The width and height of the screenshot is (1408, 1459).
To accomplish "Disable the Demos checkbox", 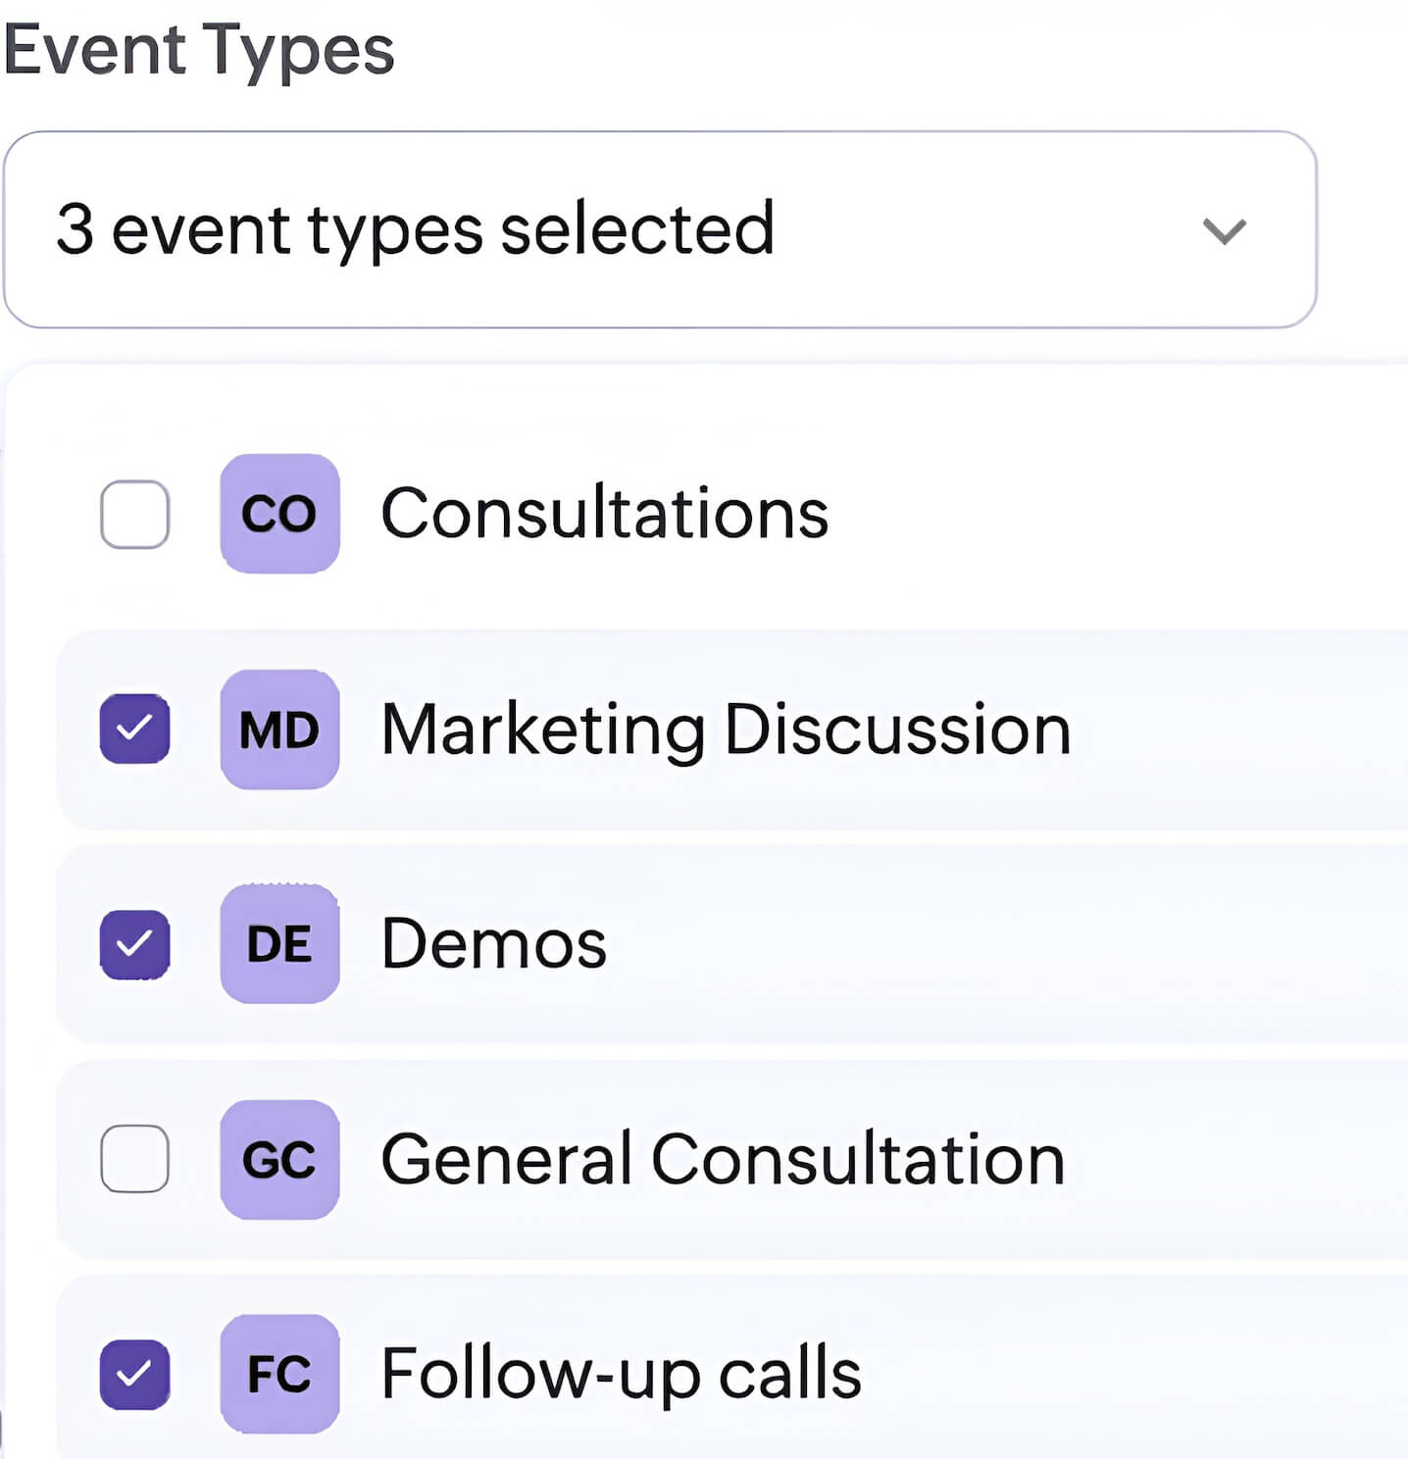I will (134, 944).
